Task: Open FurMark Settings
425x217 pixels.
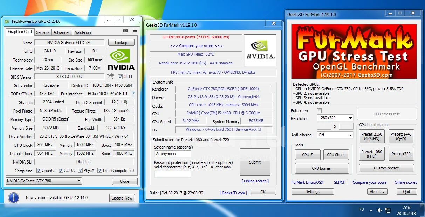Action: coord(313,191)
